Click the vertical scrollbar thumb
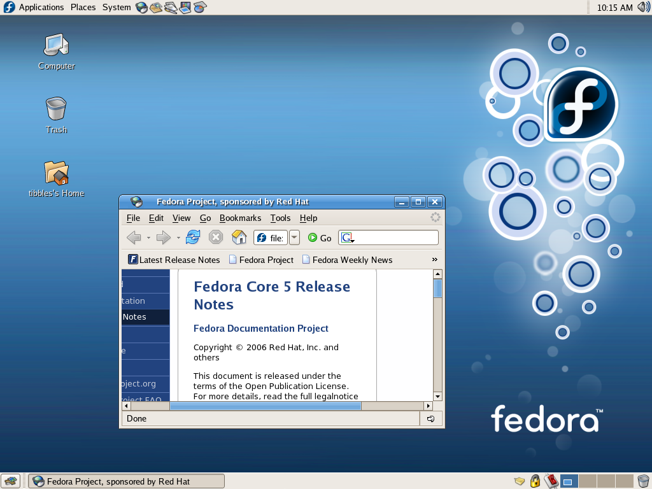 click(x=437, y=288)
